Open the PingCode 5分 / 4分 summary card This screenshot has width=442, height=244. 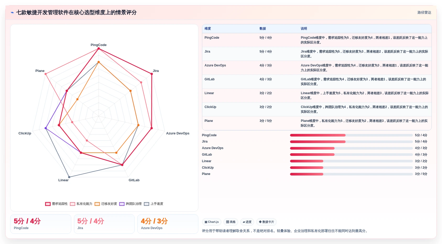coord(41,224)
